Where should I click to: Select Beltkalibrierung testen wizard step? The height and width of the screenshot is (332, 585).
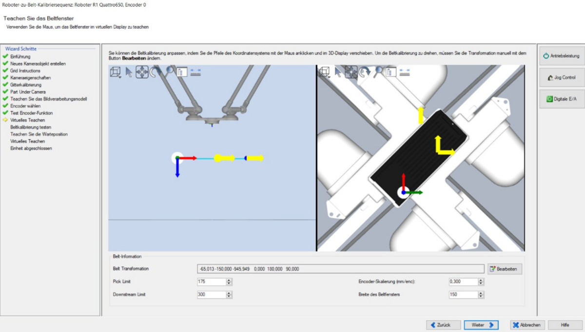click(x=31, y=127)
